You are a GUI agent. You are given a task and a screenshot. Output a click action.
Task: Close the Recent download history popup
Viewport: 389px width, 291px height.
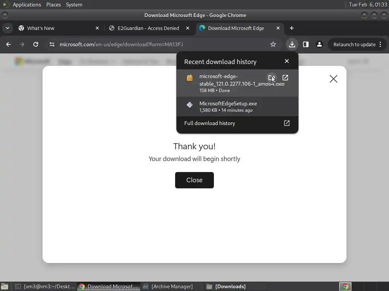[287, 61]
